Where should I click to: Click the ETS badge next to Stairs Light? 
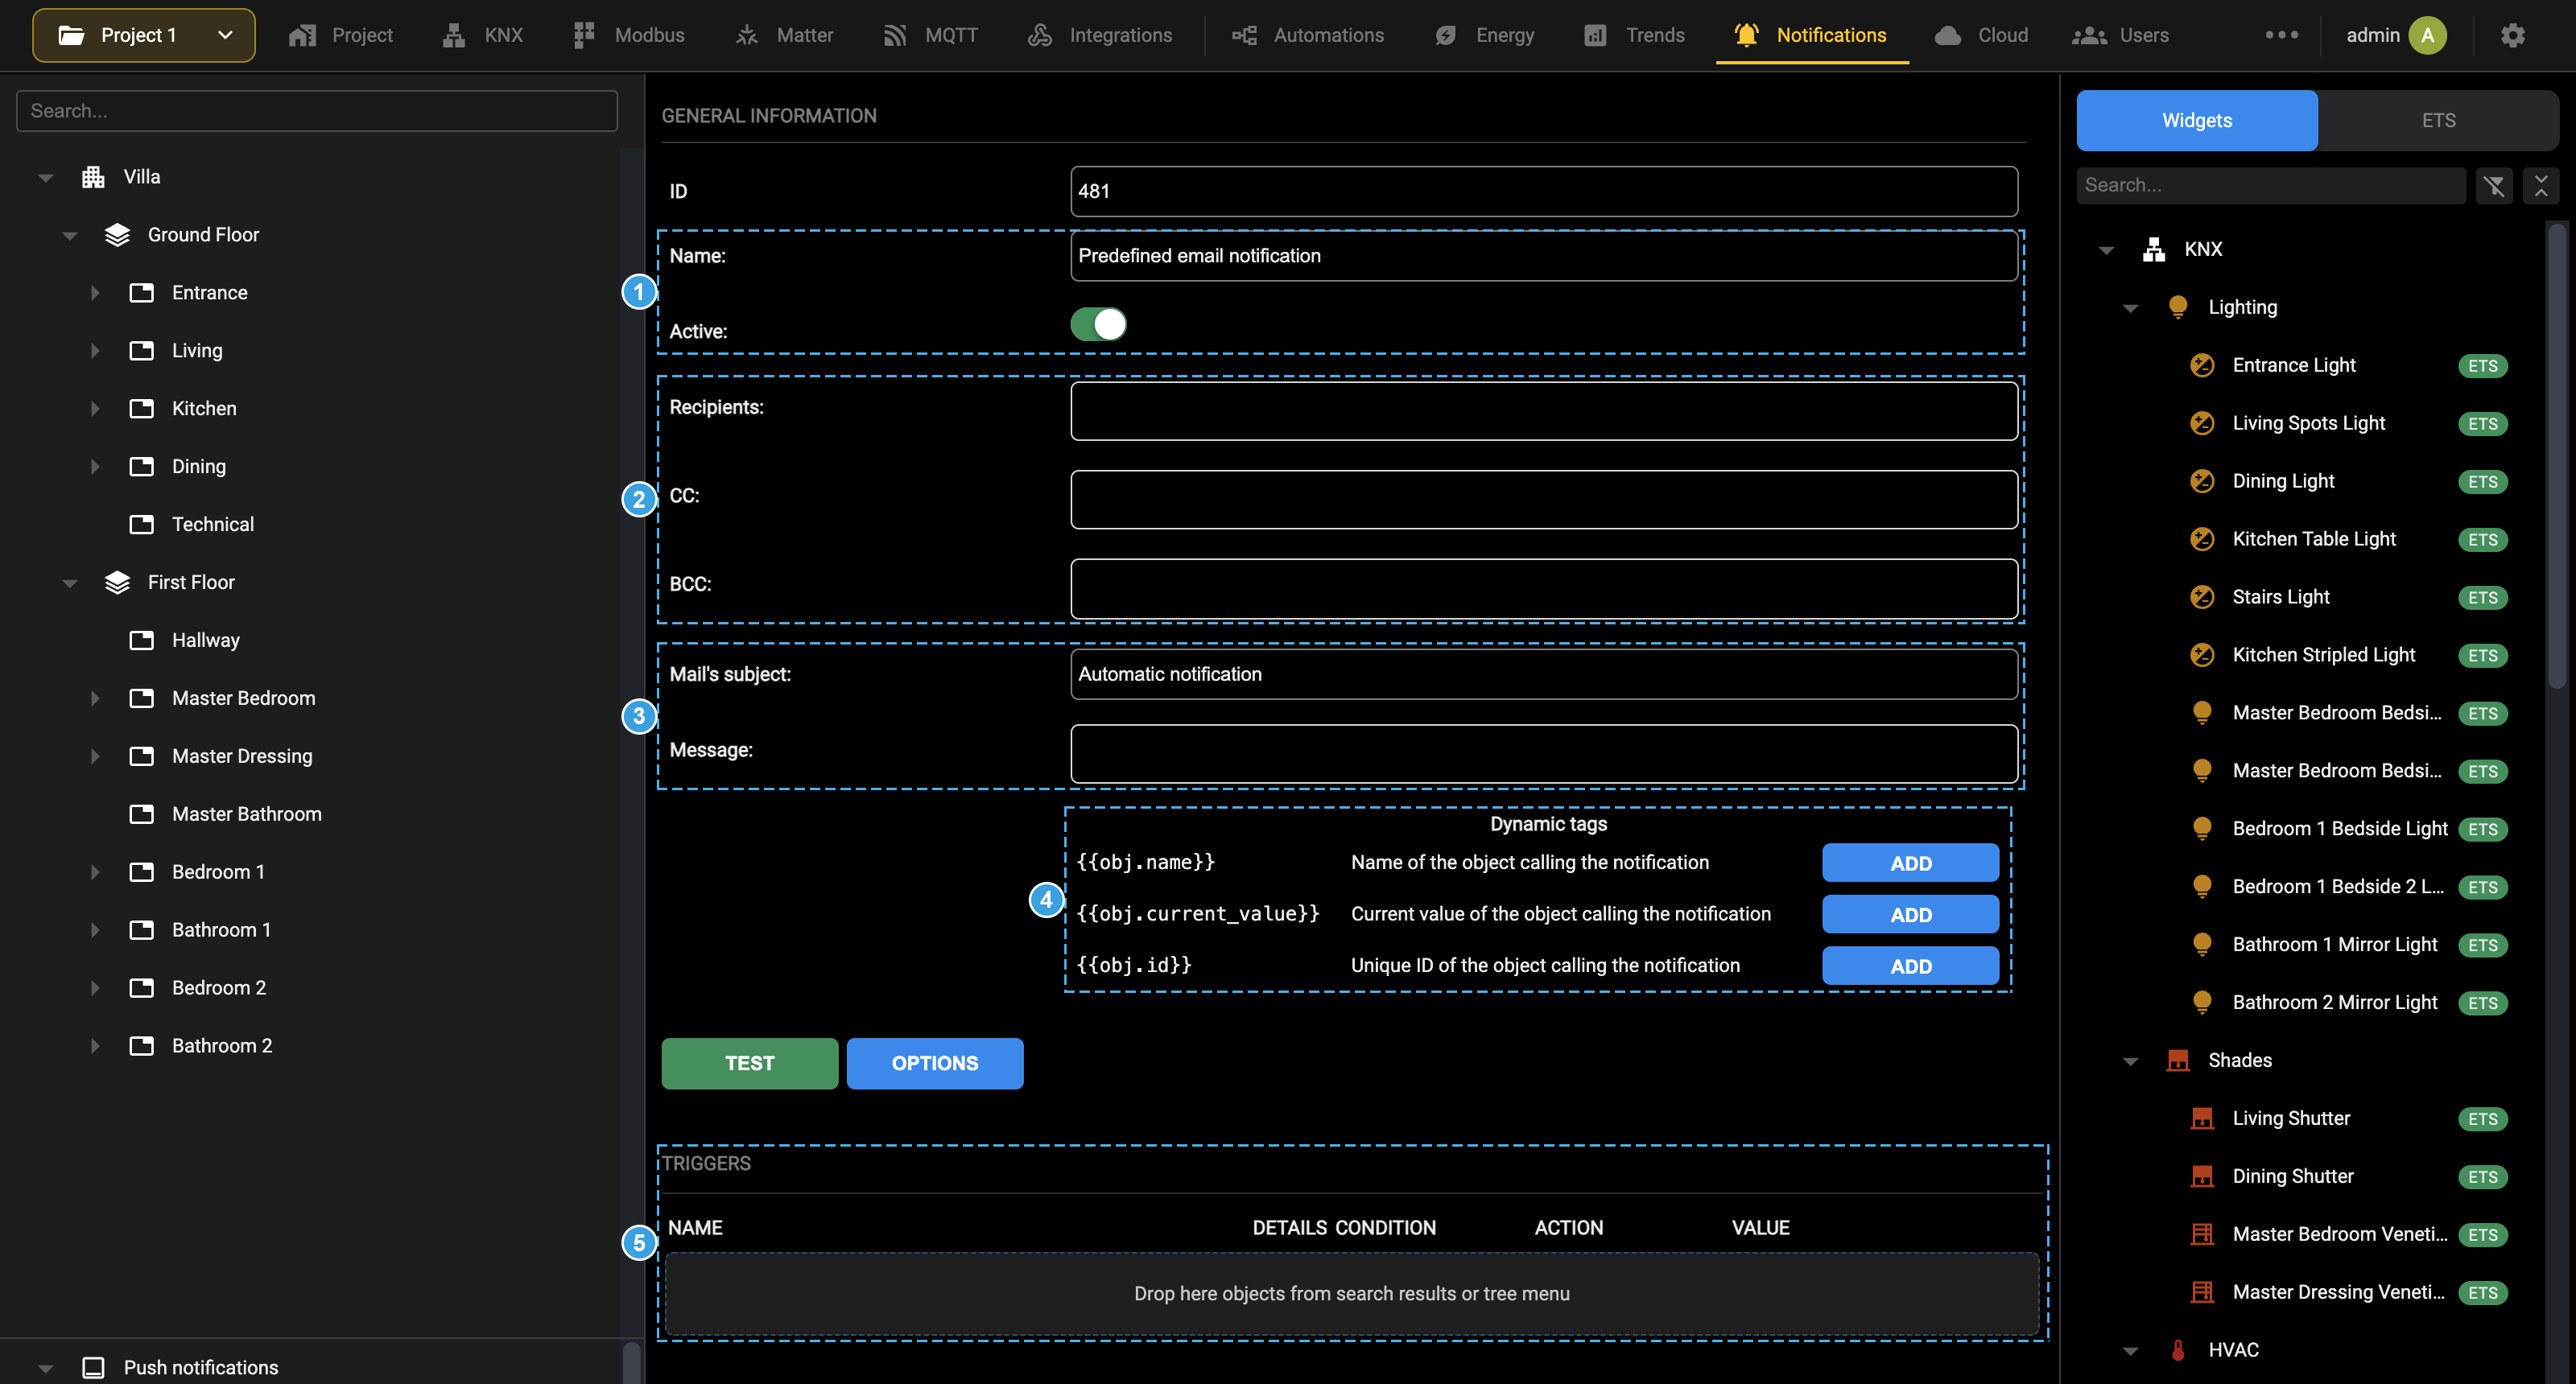(2483, 598)
